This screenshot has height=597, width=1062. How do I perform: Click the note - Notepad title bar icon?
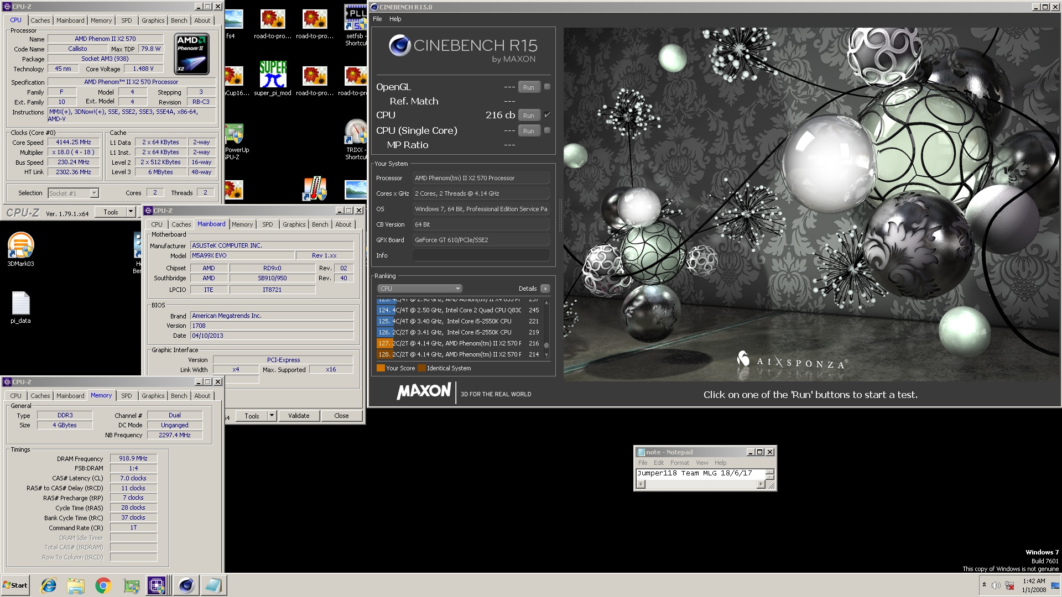tap(641, 452)
